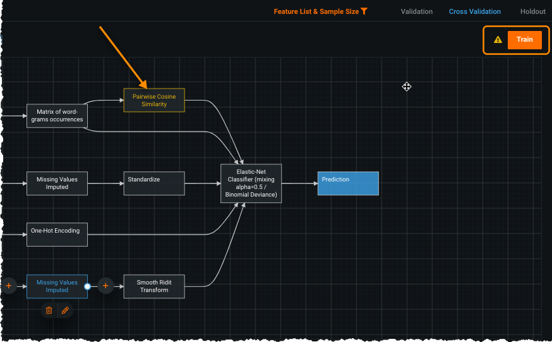This screenshot has height=342, width=552.
Task: Select the Cross Validation tab
Action: 474,11
